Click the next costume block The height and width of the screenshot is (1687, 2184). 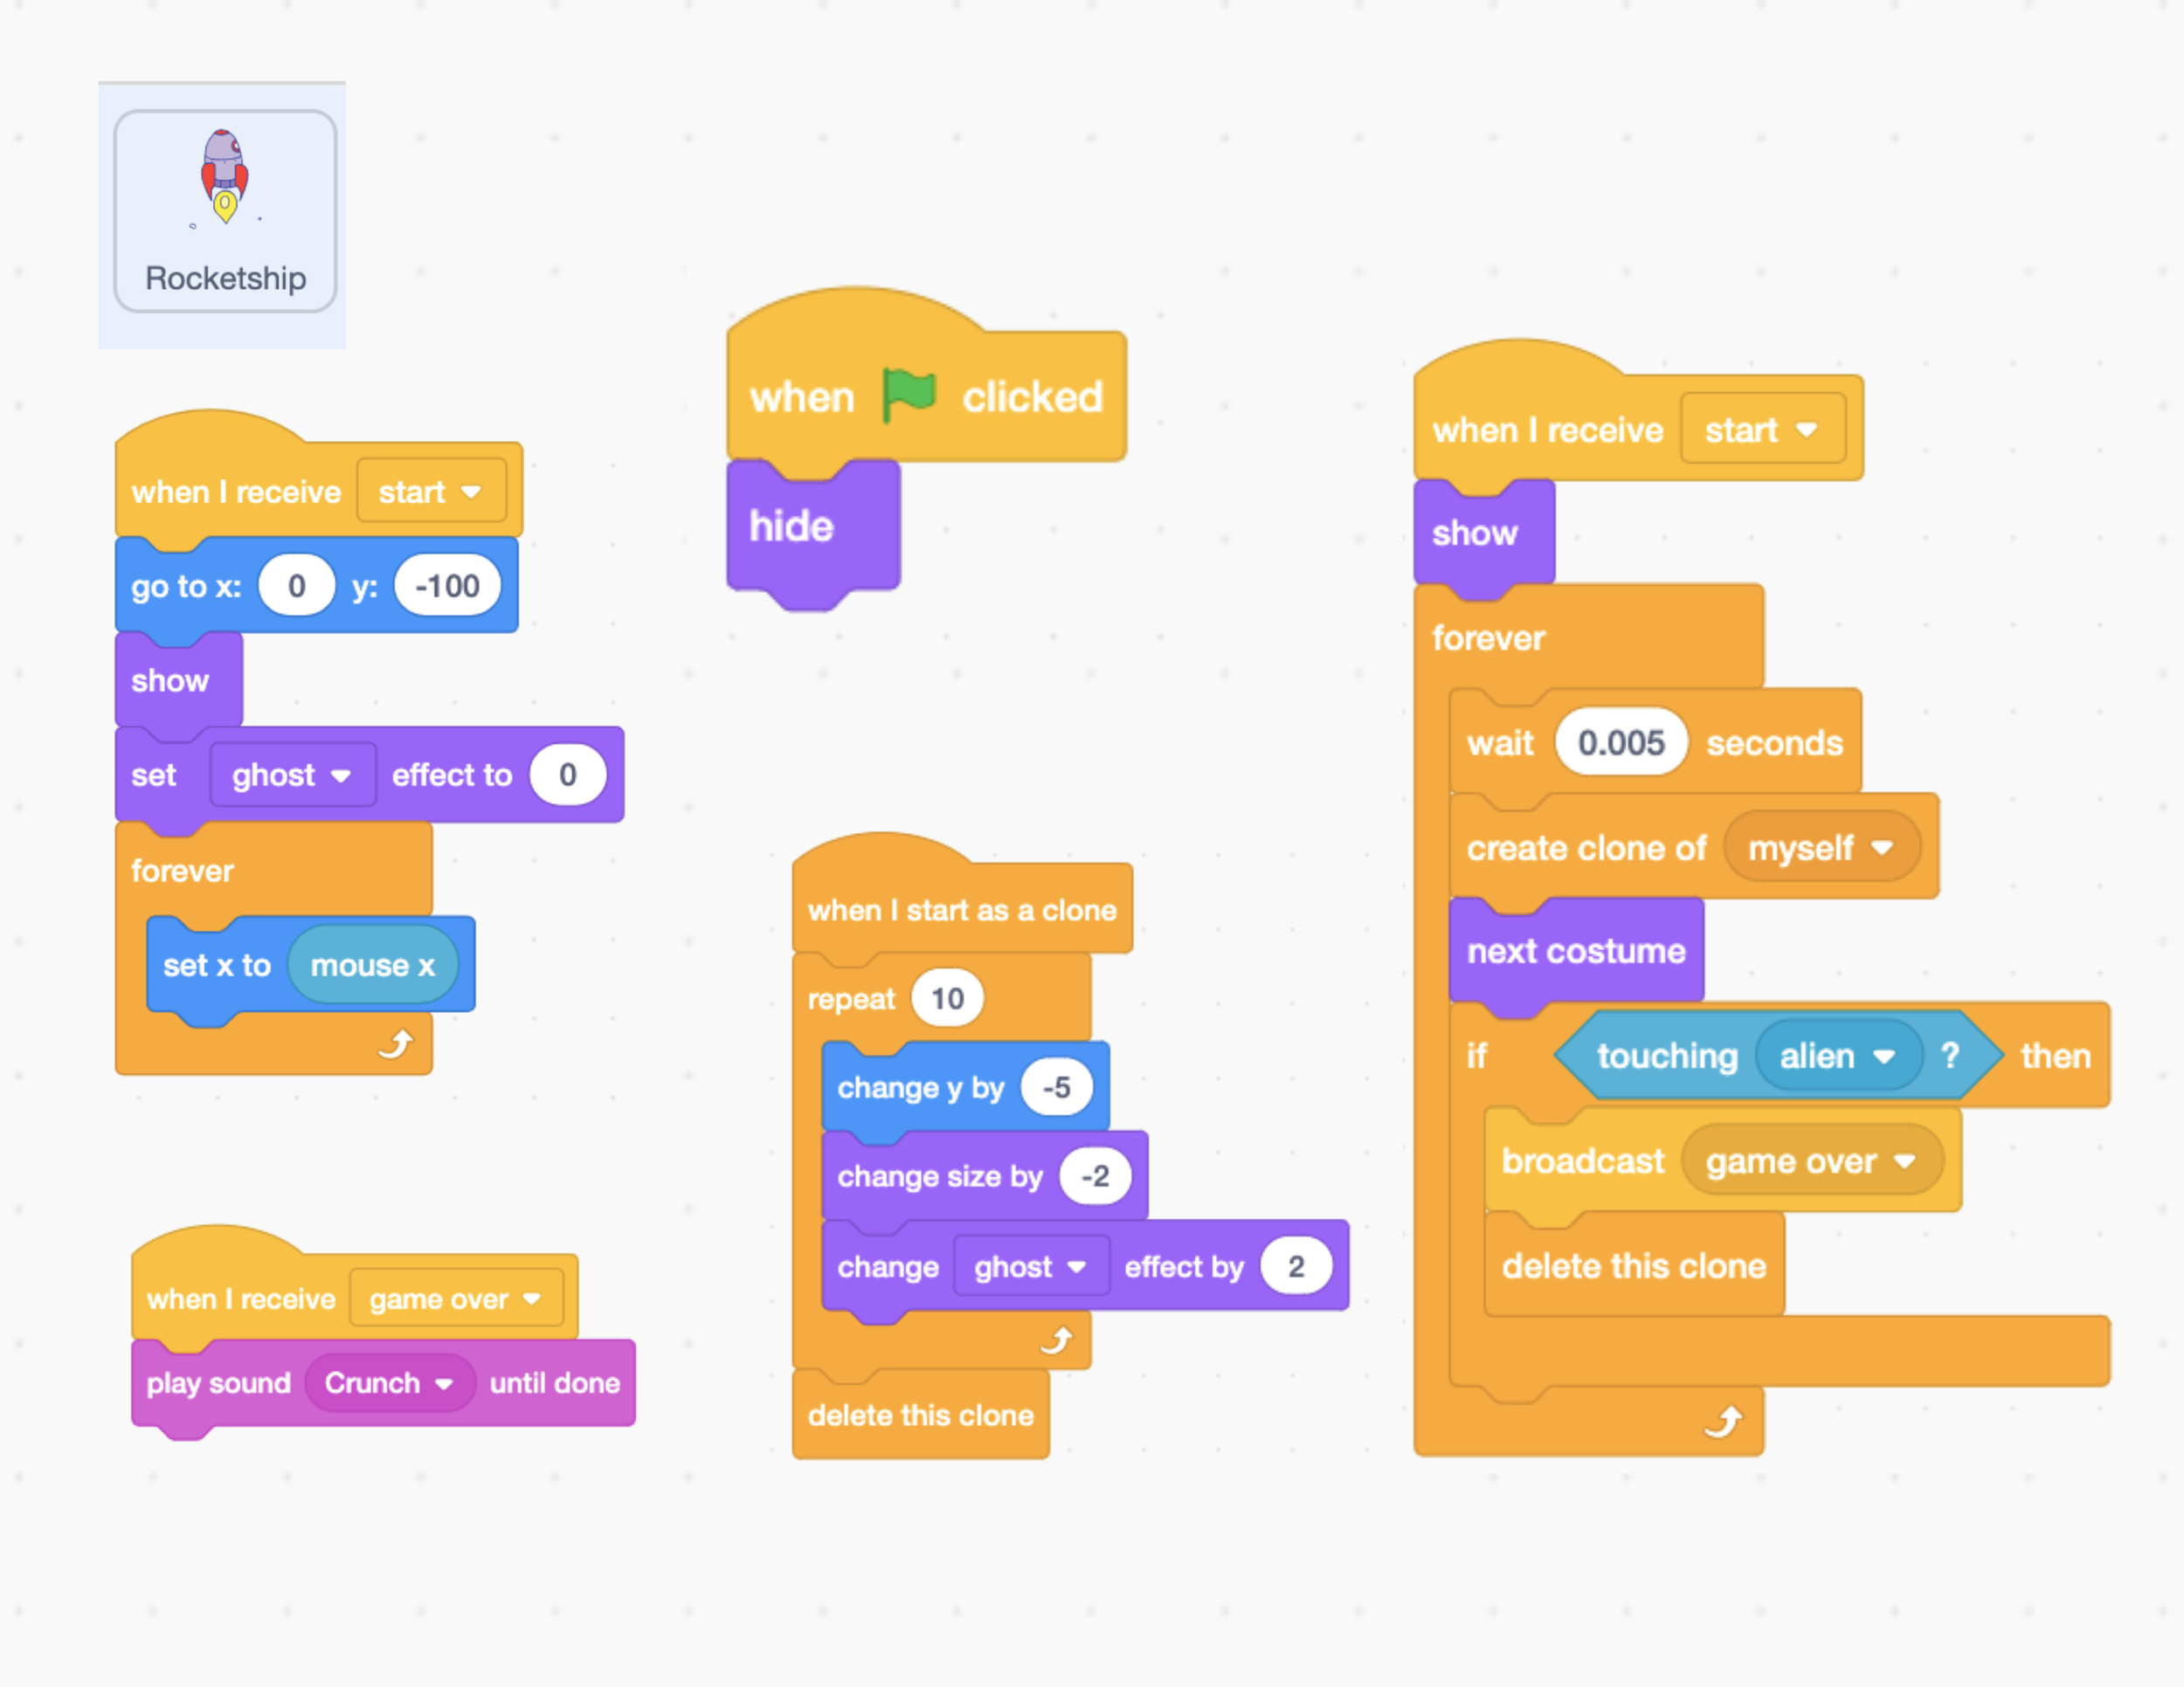pos(1575,952)
